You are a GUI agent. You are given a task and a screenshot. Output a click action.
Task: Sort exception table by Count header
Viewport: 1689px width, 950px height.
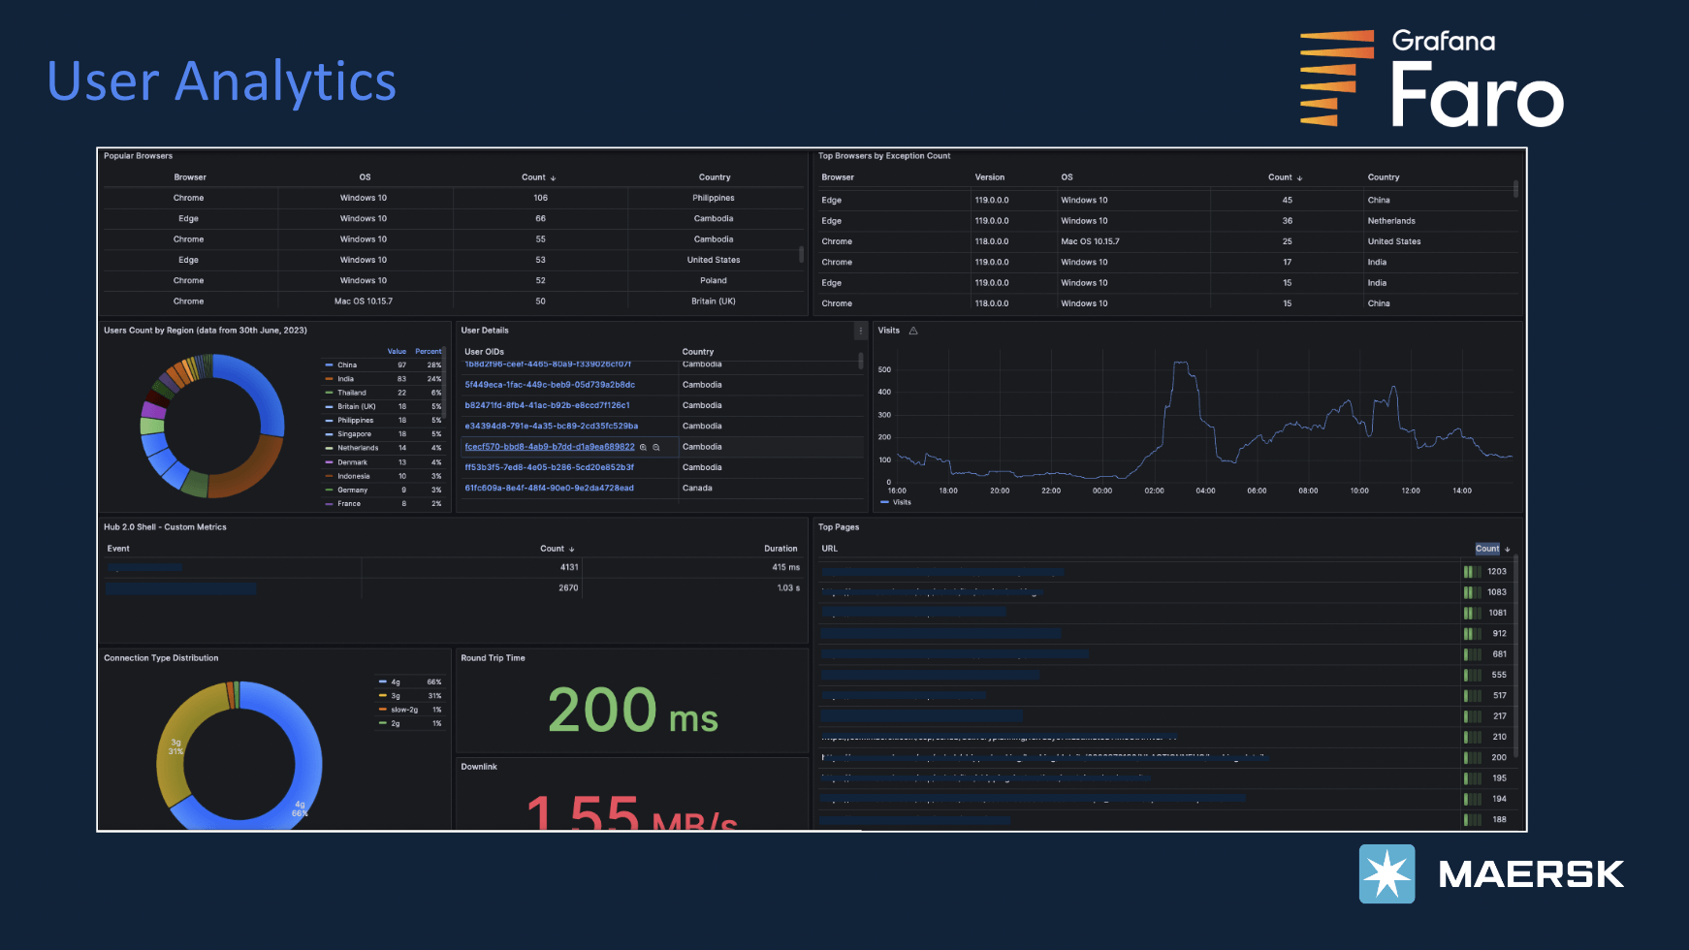coord(1280,177)
